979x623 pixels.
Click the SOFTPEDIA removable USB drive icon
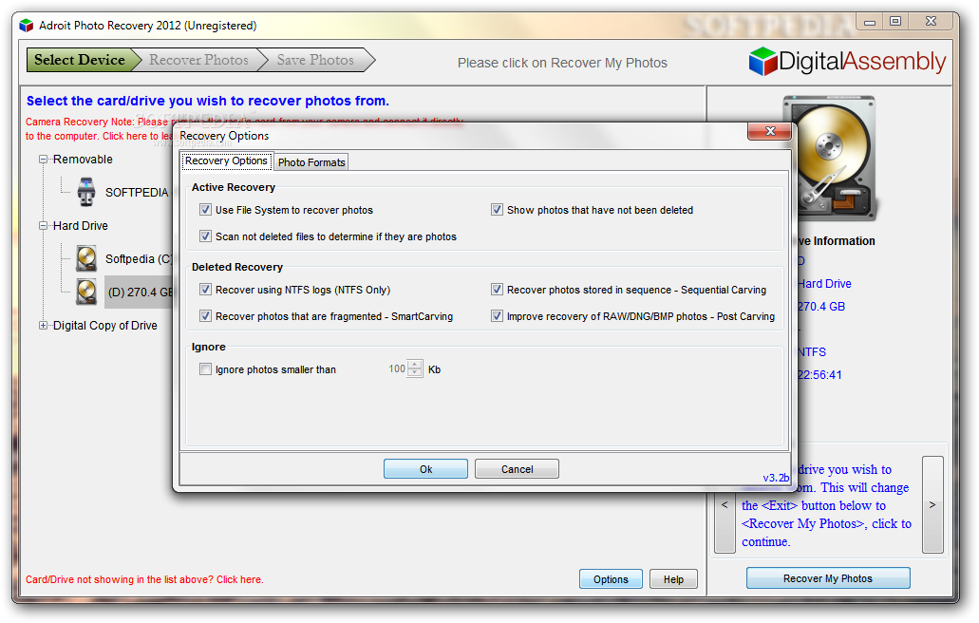tap(86, 192)
